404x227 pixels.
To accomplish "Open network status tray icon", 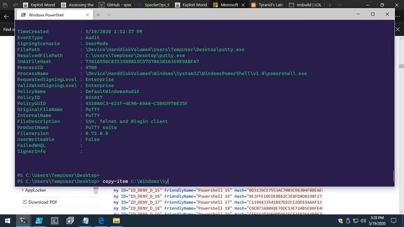I will coord(355,221).
